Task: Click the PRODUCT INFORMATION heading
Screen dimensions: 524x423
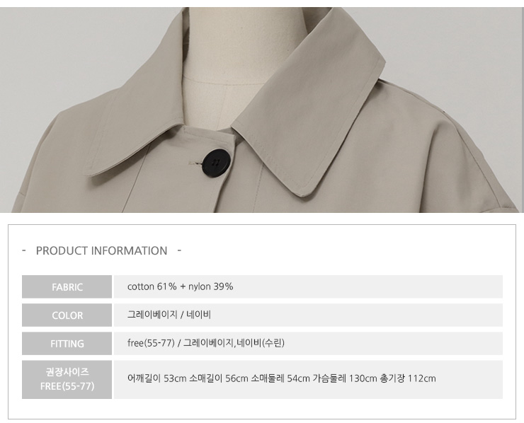Action: click(101, 250)
